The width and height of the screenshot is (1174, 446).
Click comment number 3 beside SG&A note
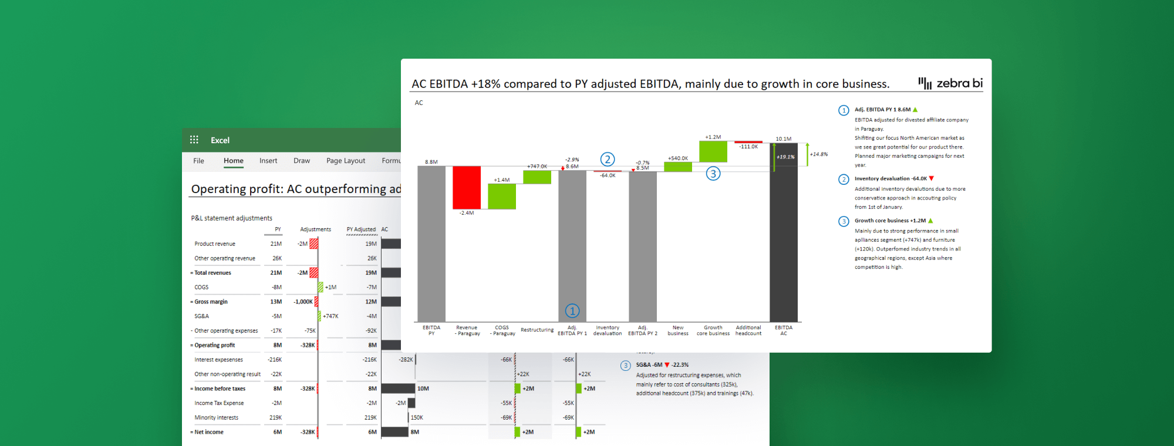[x=626, y=366]
